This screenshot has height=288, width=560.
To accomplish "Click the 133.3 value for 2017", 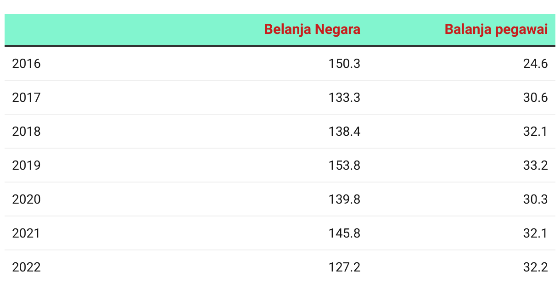I will tap(345, 98).
